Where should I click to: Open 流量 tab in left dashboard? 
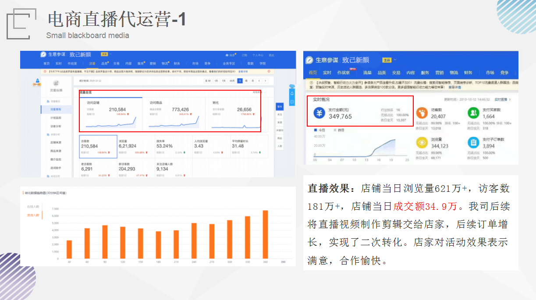pyautogui.click(x=92, y=64)
